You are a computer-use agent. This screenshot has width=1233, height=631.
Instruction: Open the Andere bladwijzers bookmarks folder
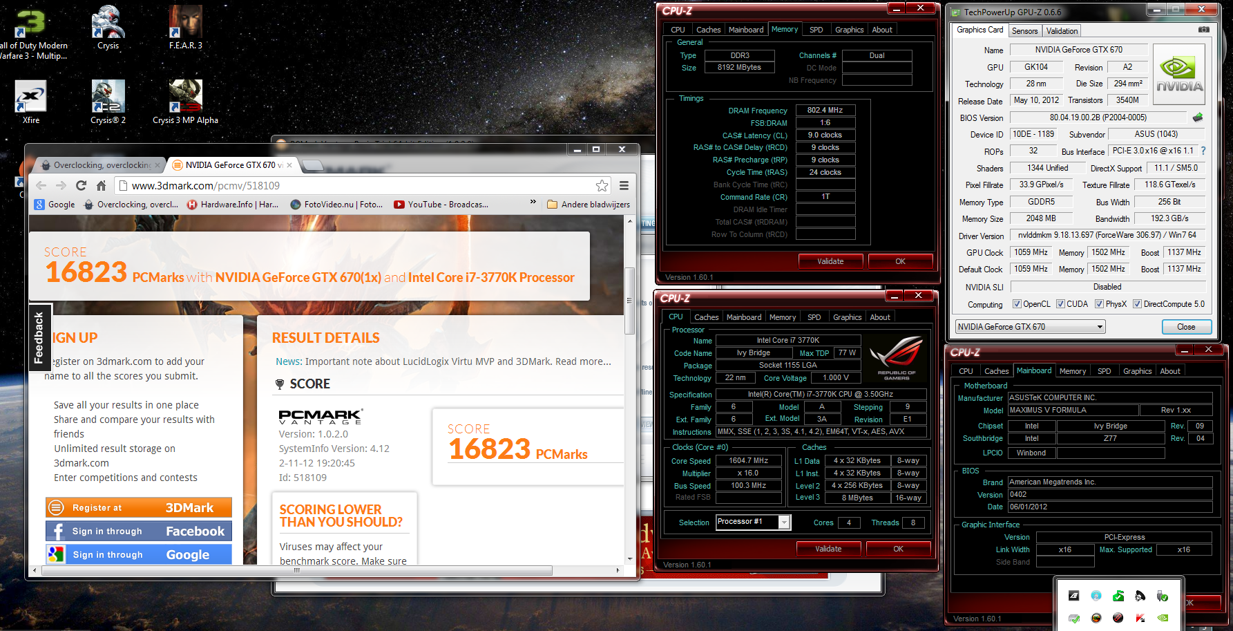[x=589, y=205]
